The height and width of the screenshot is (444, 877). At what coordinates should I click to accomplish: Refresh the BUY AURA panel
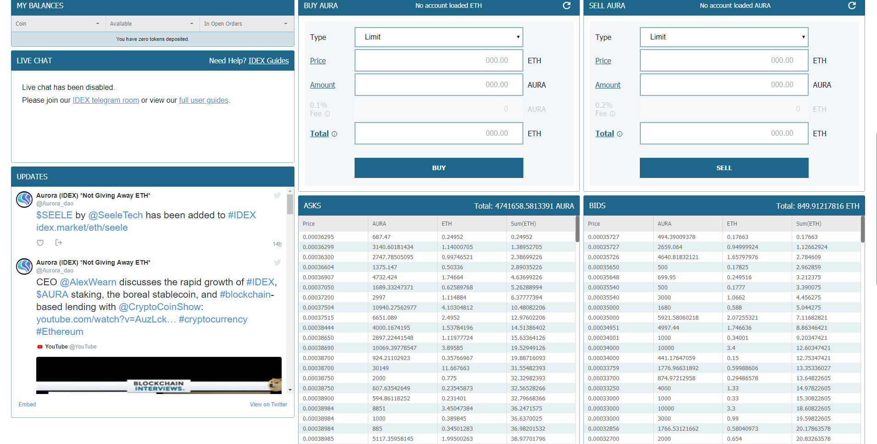(x=566, y=6)
